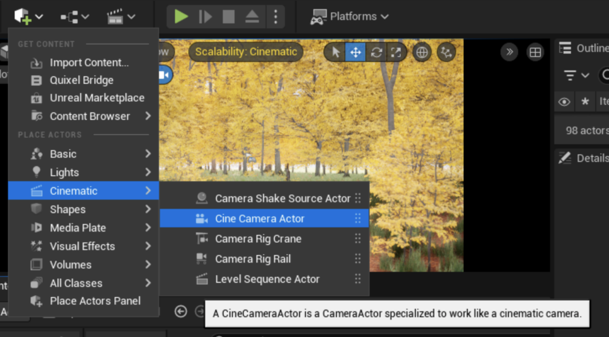Click the select mode arrow icon
The image size is (609, 337).
click(x=336, y=52)
